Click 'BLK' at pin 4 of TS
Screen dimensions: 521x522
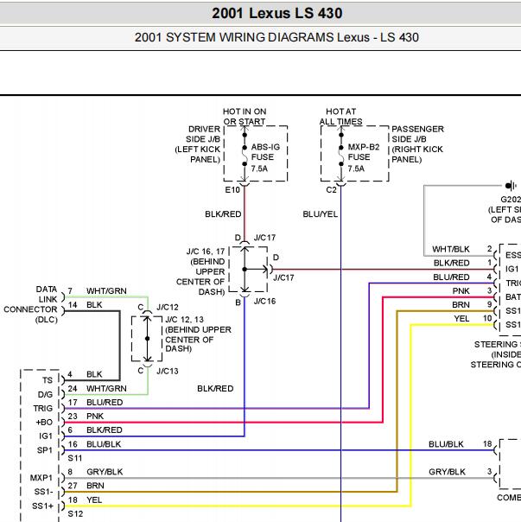pos(94,374)
